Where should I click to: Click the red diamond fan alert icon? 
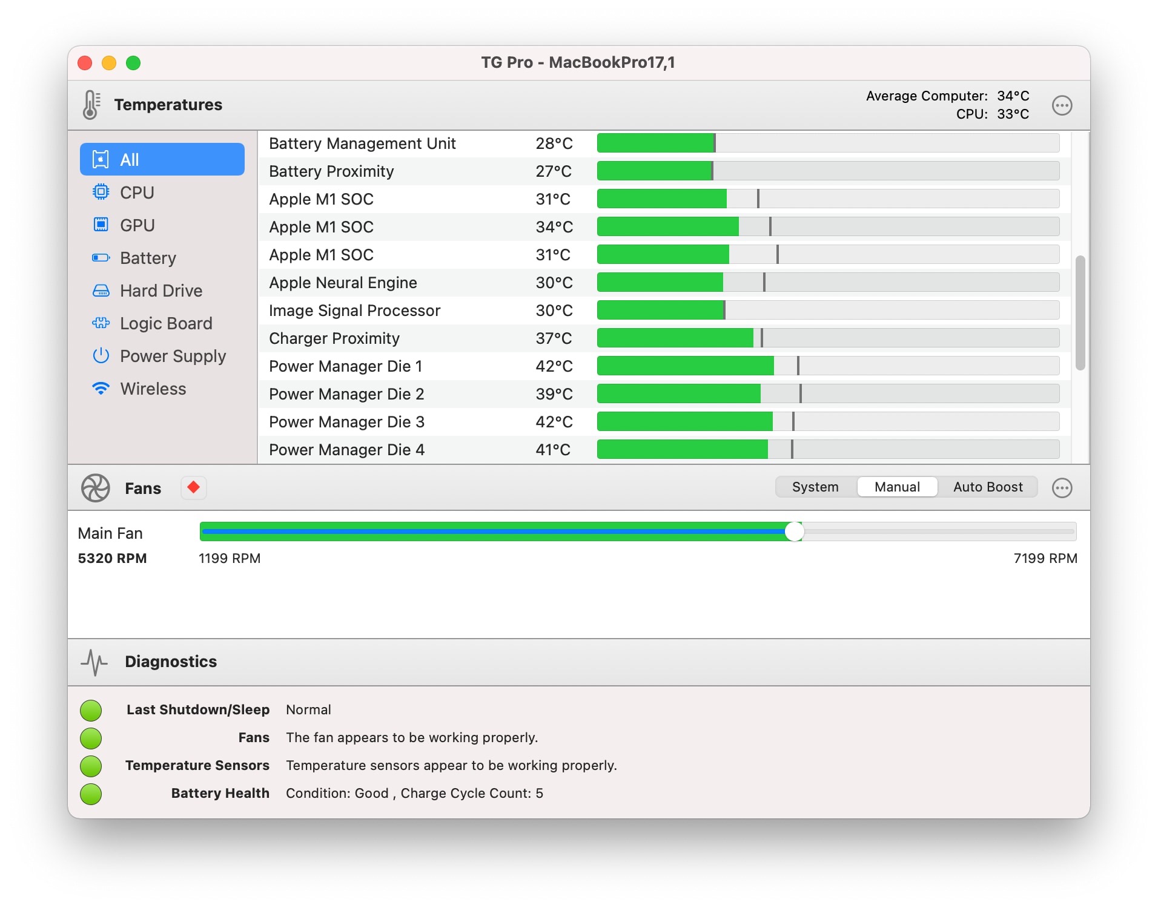tap(194, 487)
